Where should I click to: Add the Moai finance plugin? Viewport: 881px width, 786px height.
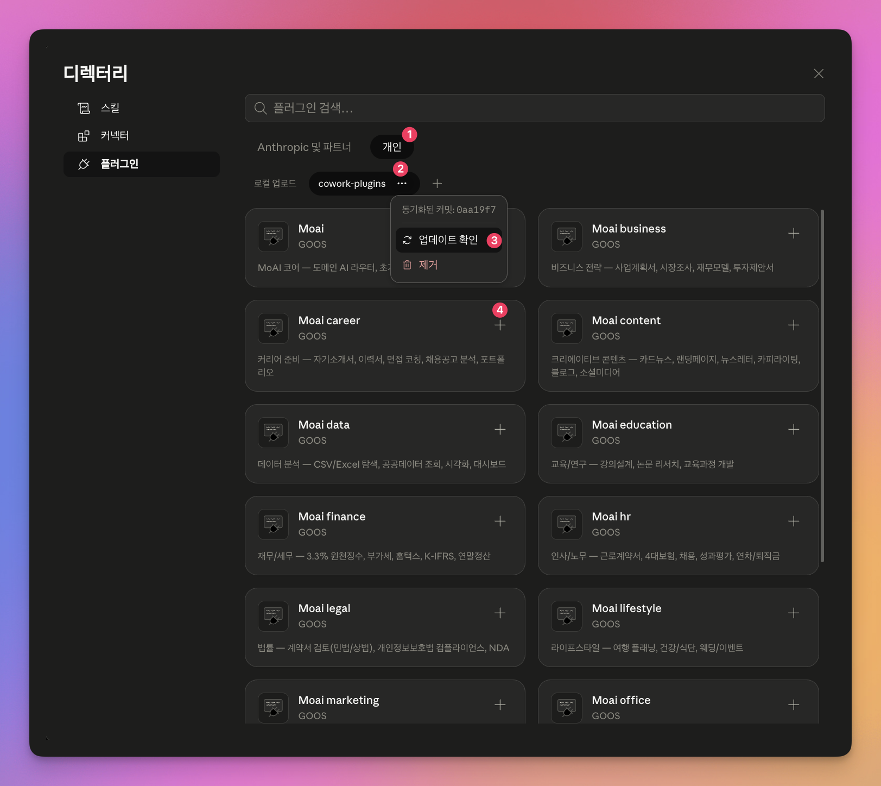(x=500, y=521)
